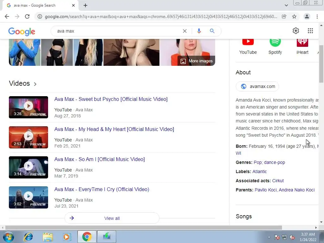Screen dimensions: 324x243
Task: Click the ava max search input field
Action: [x=118, y=31]
